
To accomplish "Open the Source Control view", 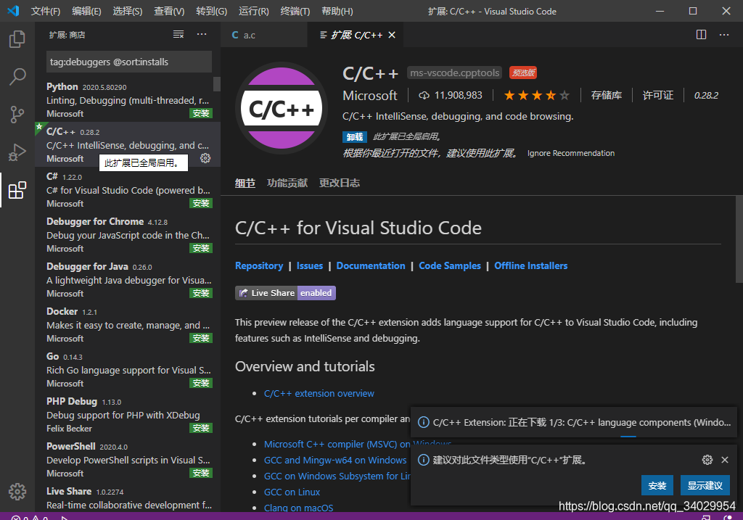I will pos(17,114).
